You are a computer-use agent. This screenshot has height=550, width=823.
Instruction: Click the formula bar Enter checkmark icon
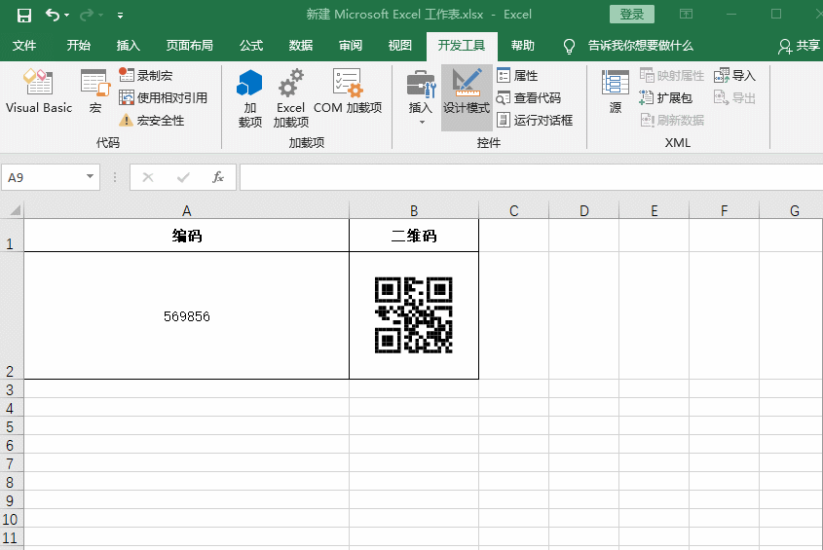[x=183, y=177]
